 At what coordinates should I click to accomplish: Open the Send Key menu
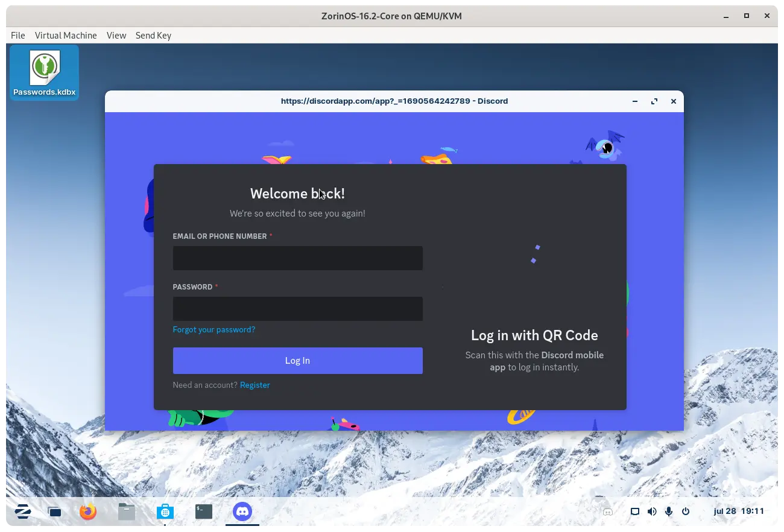tap(153, 36)
